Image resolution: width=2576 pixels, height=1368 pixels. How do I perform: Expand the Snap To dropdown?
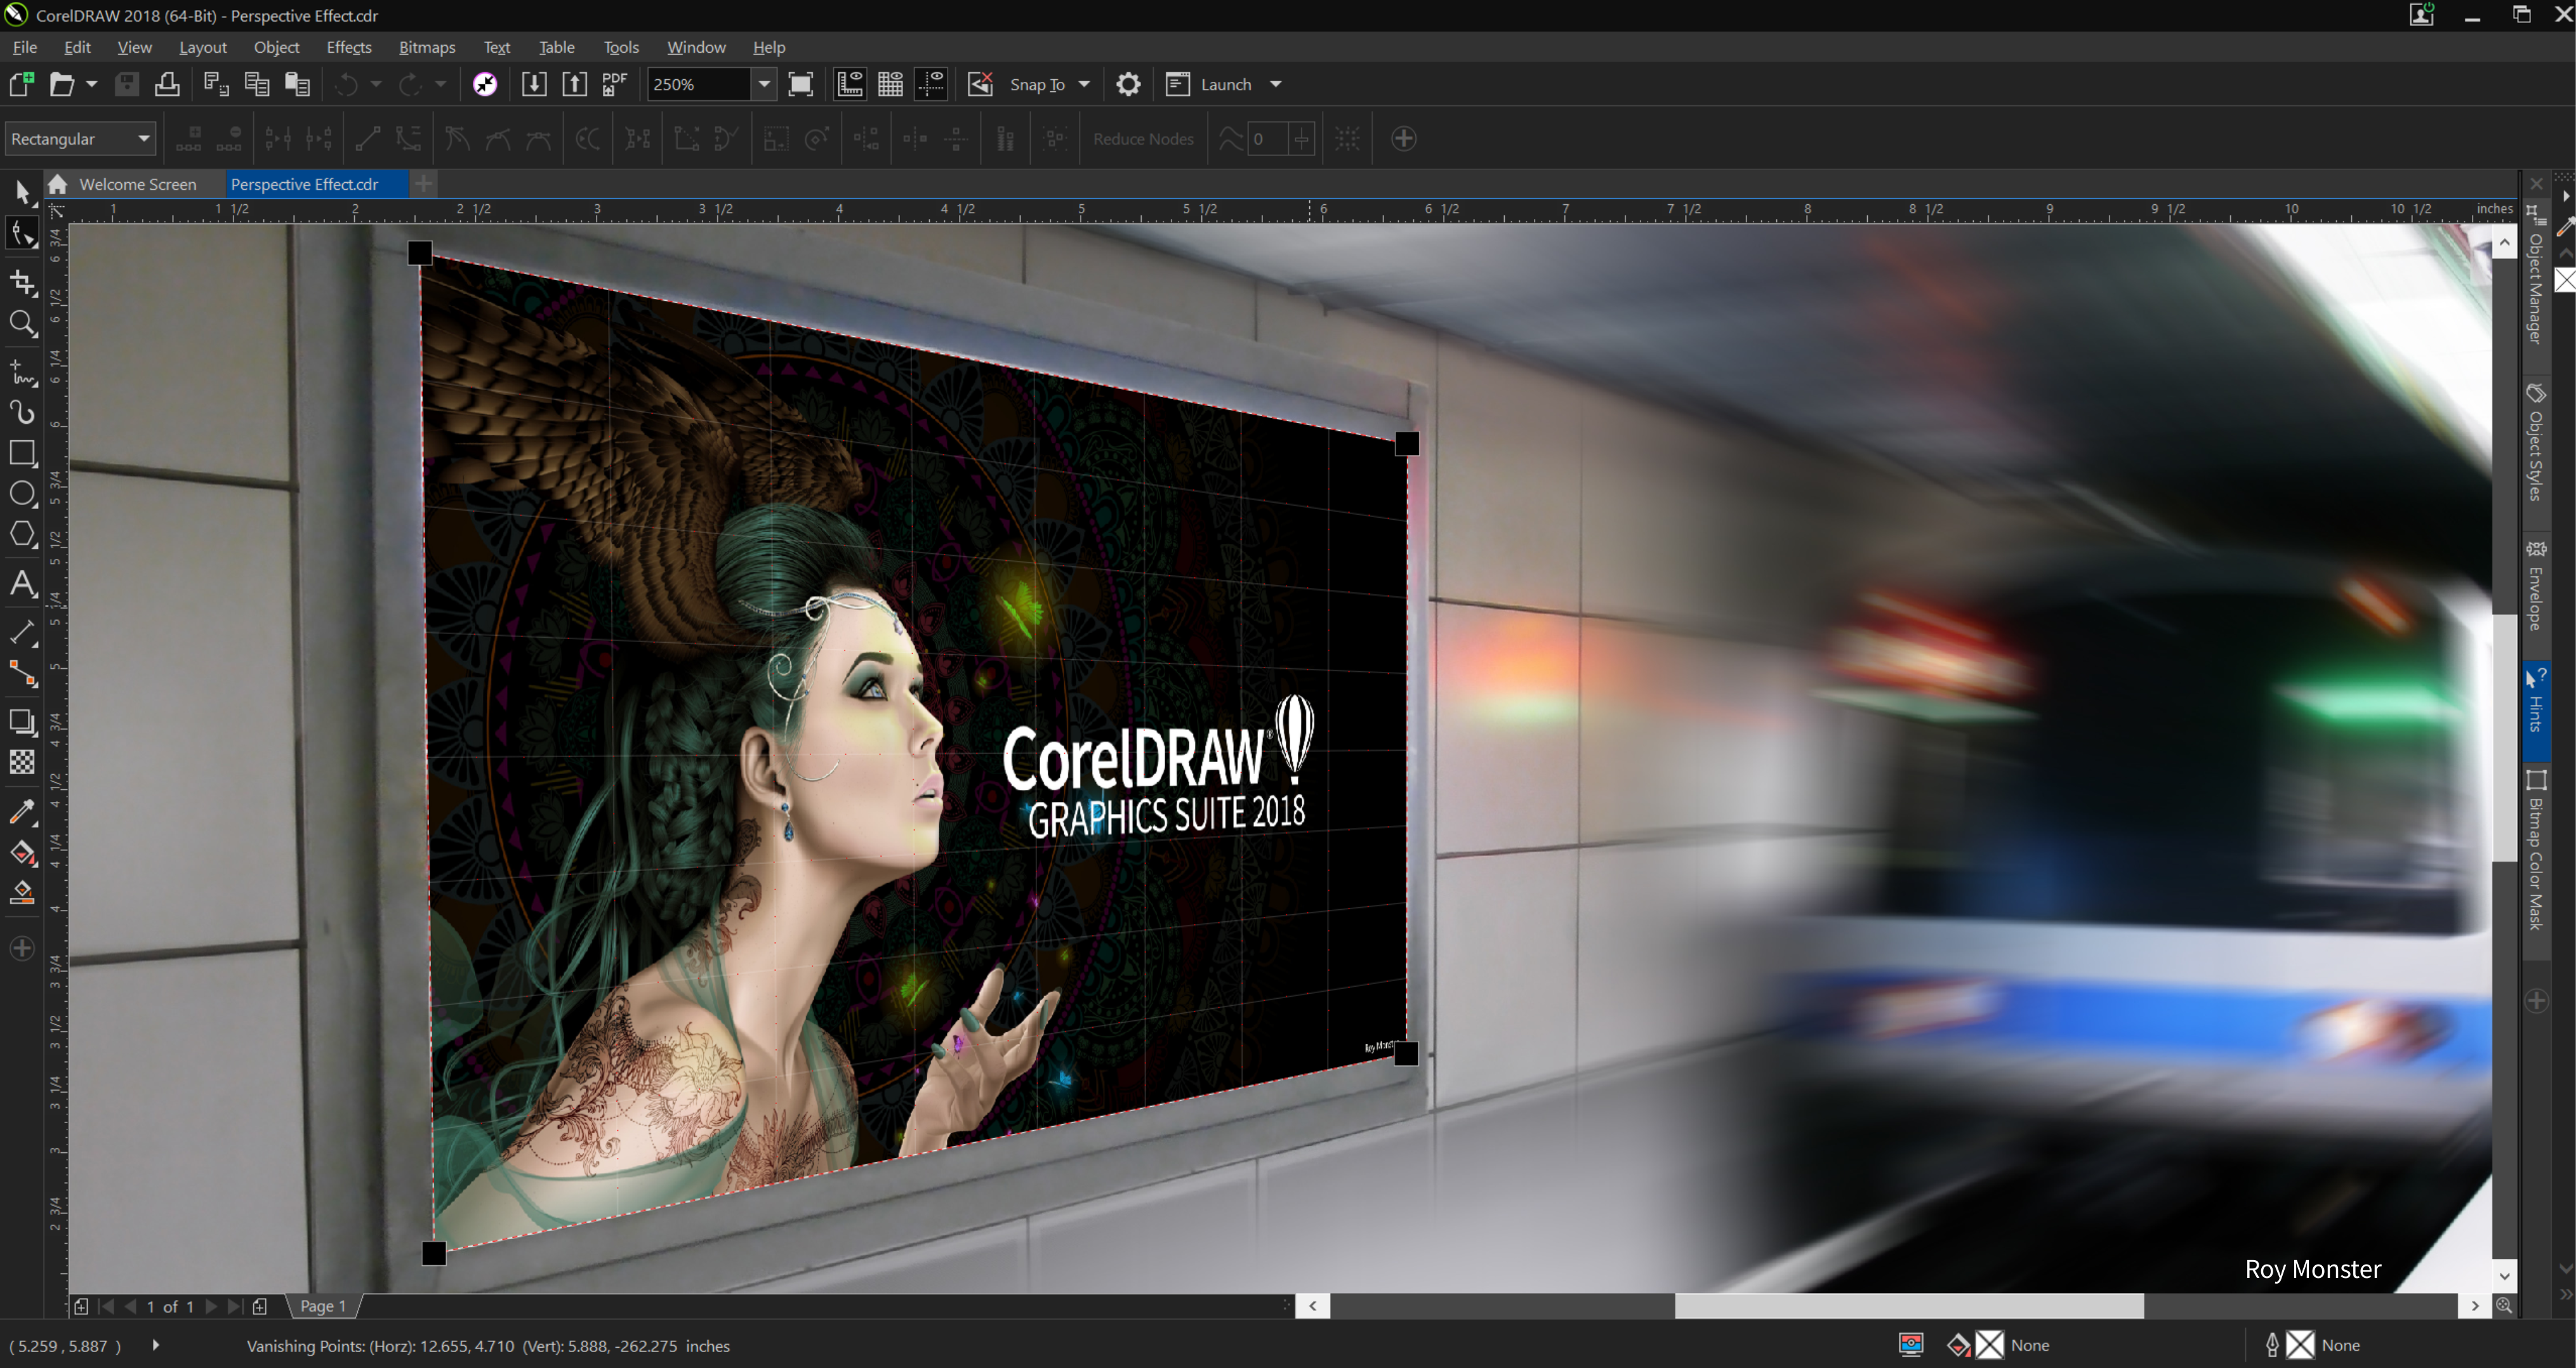(x=1084, y=84)
